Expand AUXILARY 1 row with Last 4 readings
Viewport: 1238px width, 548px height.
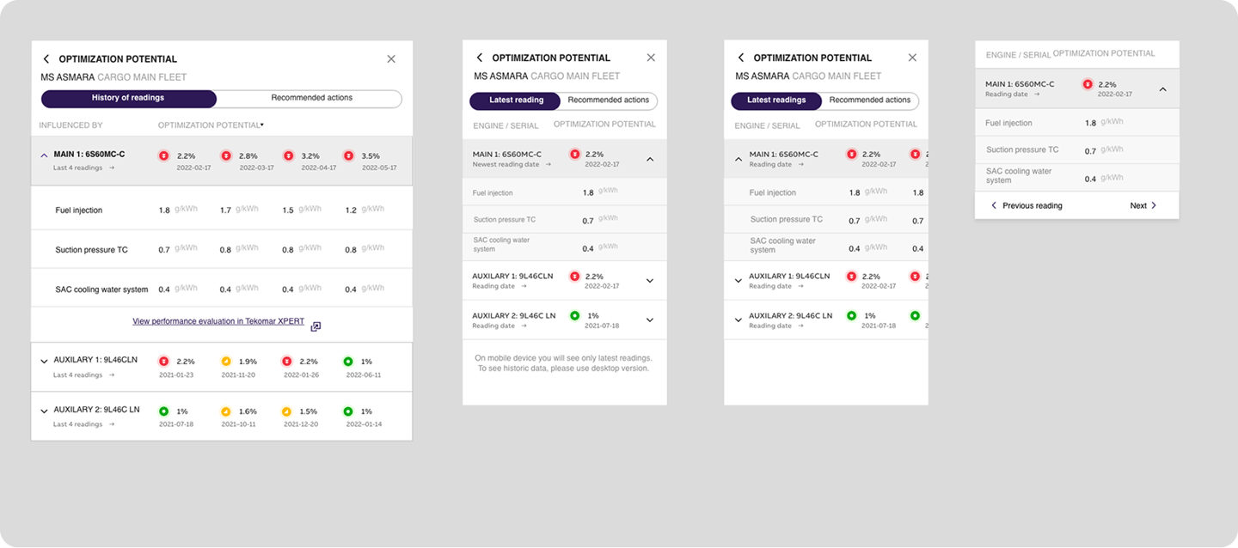[45, 362]
